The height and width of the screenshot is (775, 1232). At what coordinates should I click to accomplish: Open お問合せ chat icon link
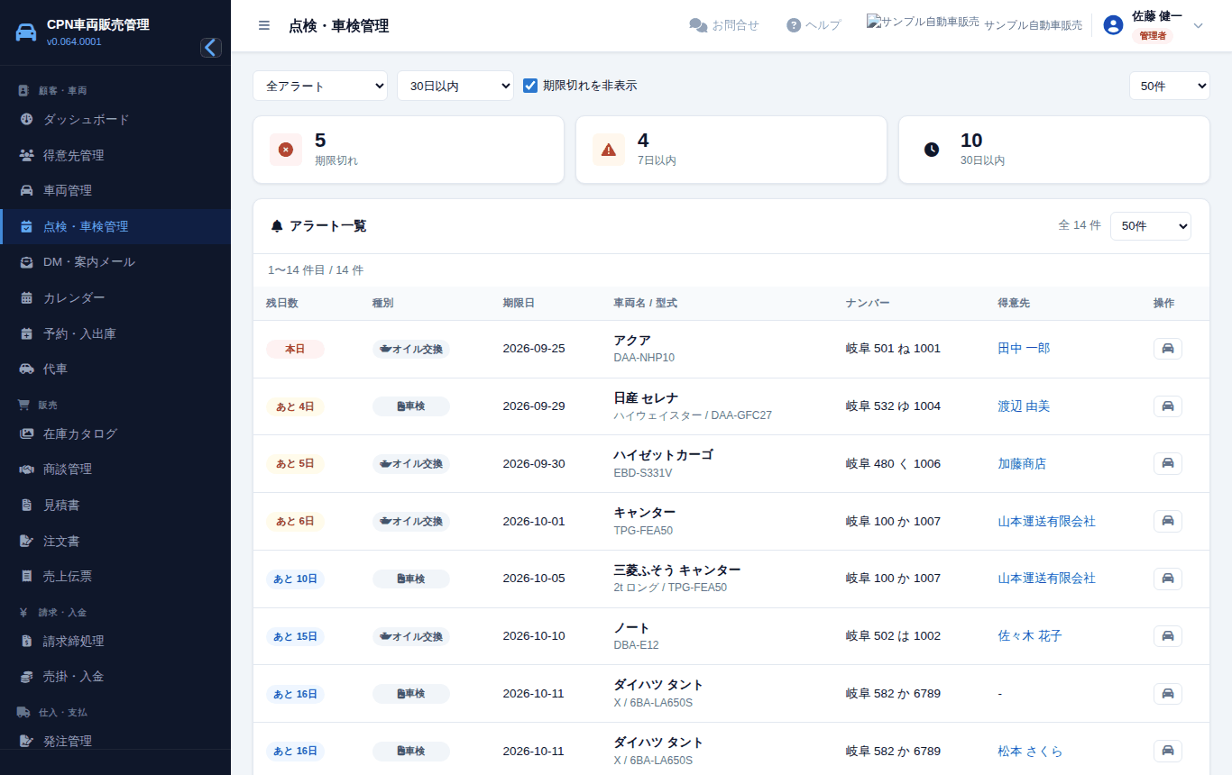point(724,25)
